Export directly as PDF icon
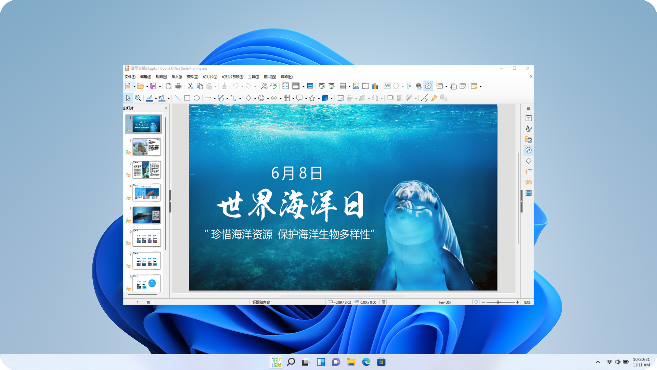The height and width of the screenshot is (370, 657). [x=169, y=86]
